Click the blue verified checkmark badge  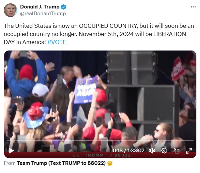[x=63, y=7]
